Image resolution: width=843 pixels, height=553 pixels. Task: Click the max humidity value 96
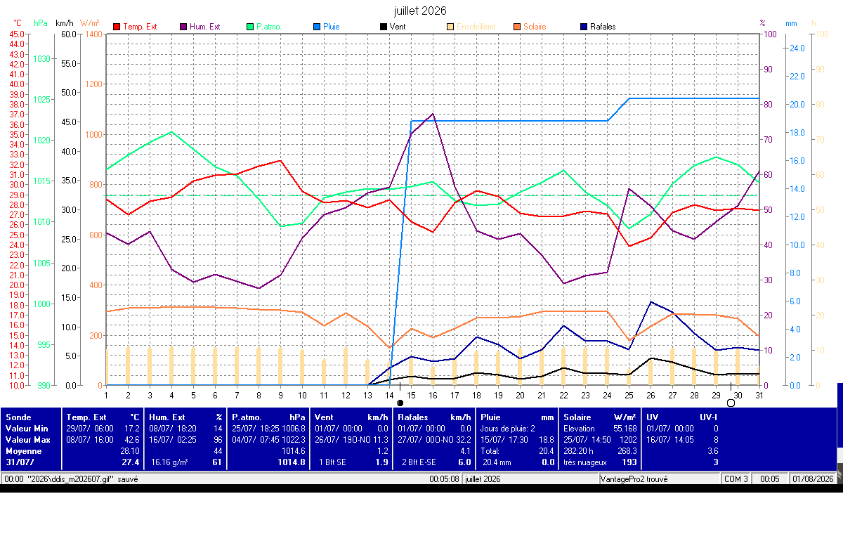(x=218, y=439)
